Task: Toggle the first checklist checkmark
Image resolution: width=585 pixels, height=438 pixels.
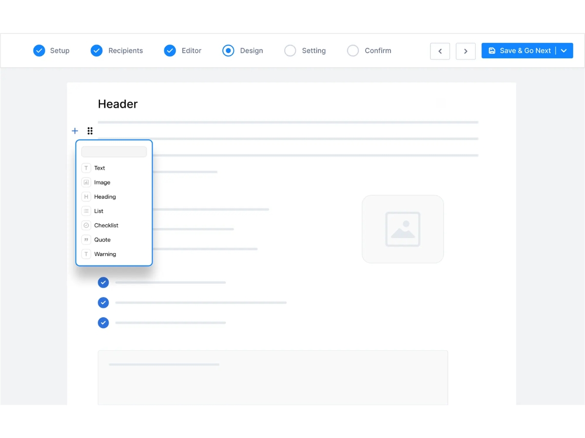Action: pos(103,282)
